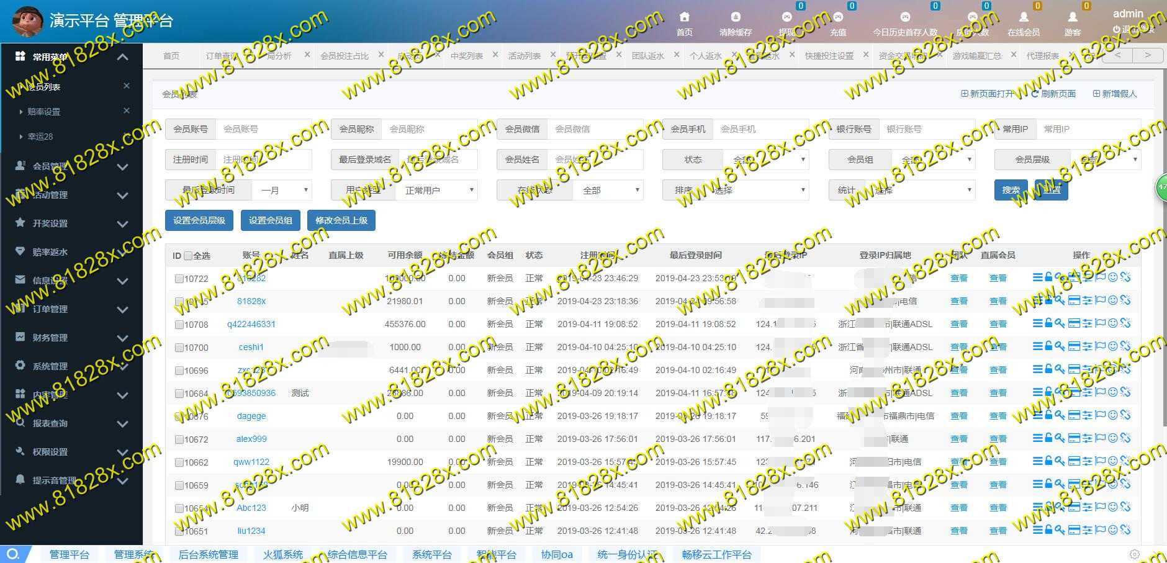Click the key icon for user ceshi1
Image resolution: width=1167 pixels, height=563 pixels.
click(1060, 346)
